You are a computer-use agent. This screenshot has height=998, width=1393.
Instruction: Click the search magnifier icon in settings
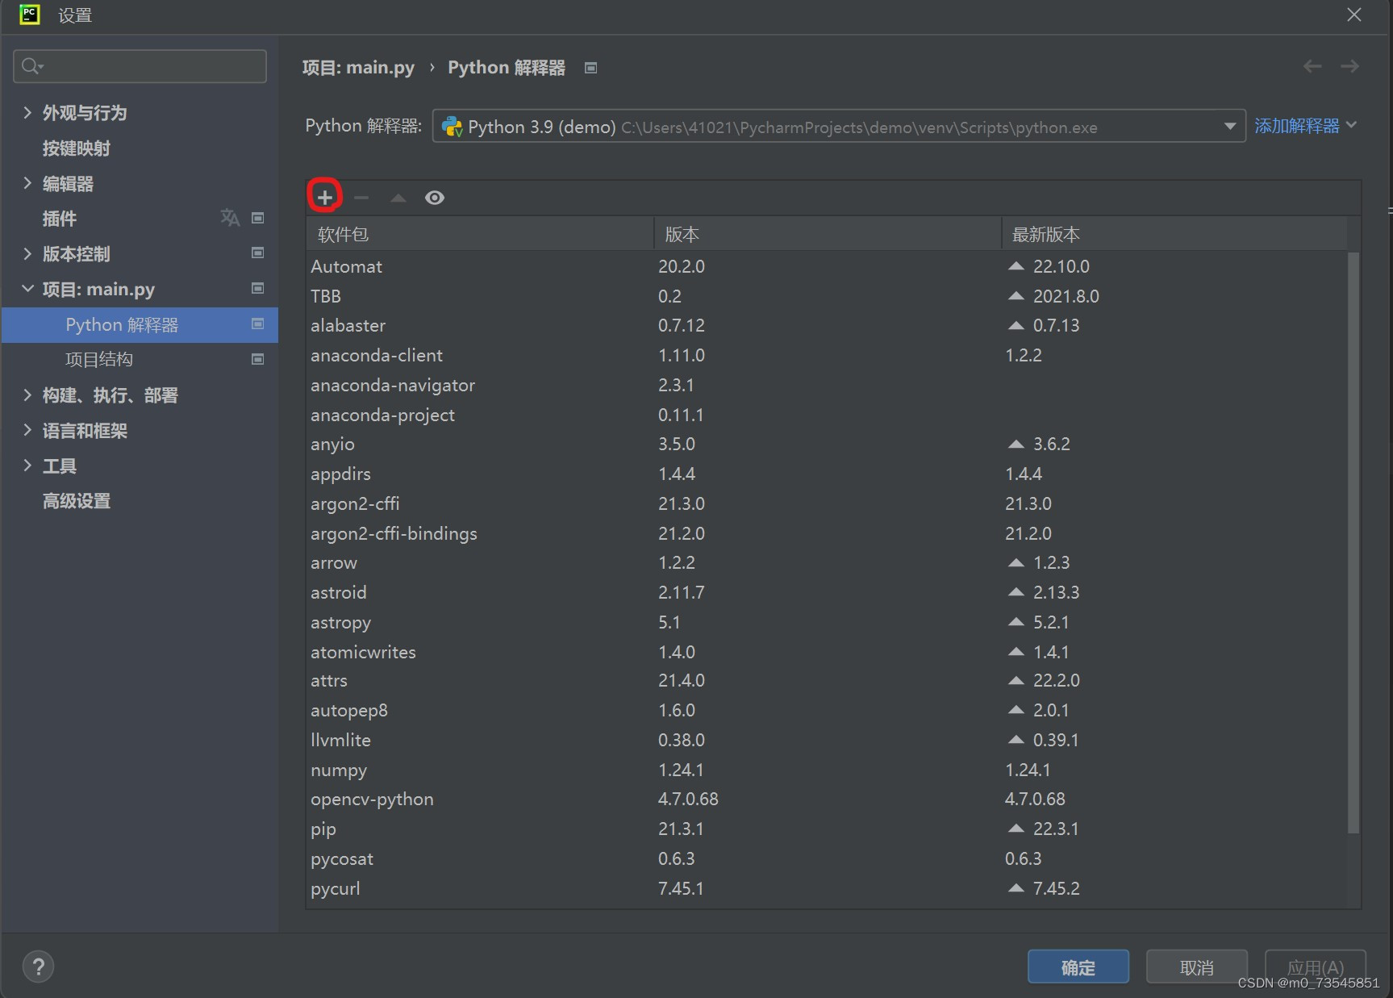31,66
